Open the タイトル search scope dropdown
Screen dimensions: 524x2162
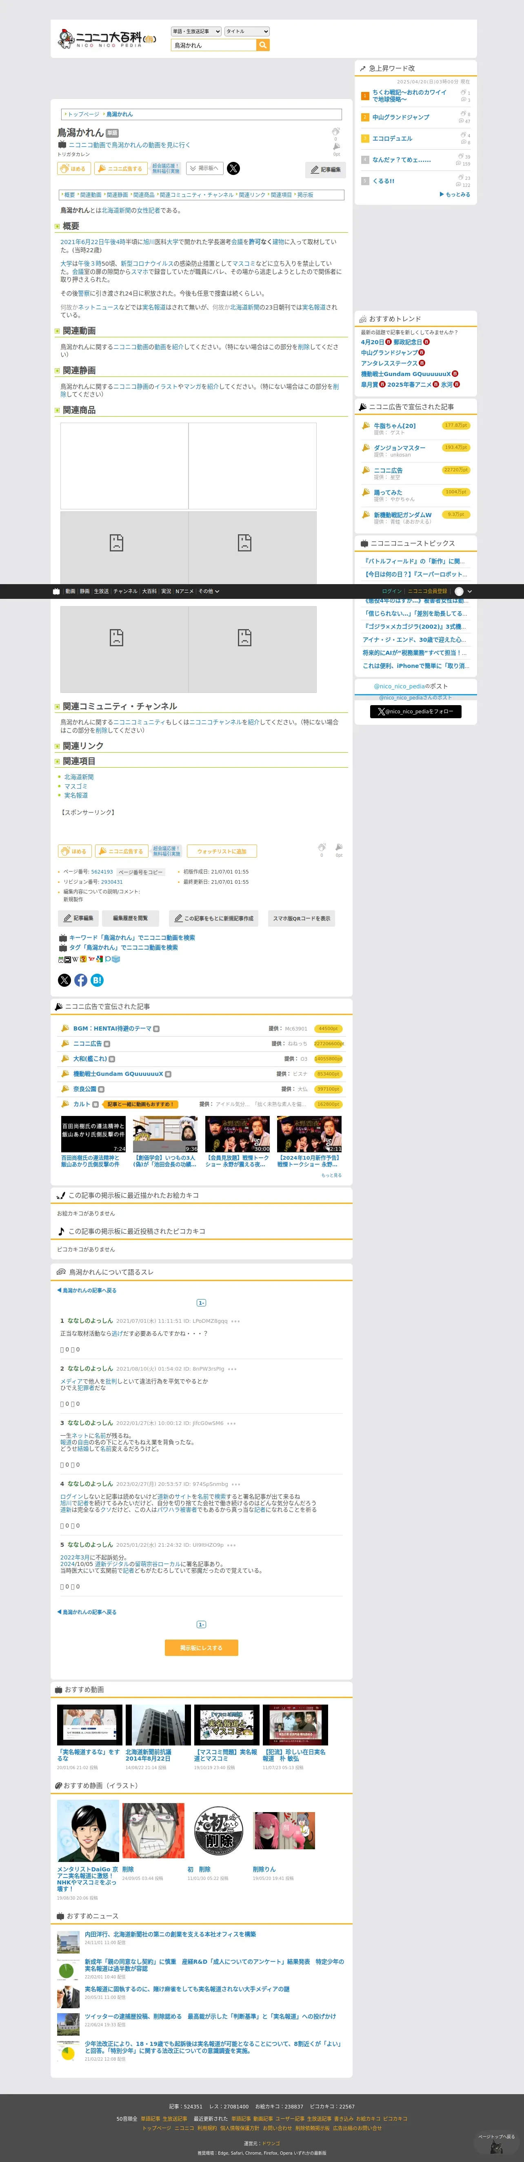246,32
